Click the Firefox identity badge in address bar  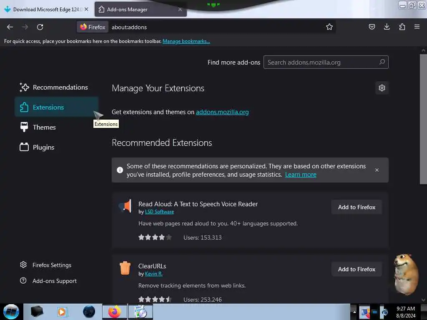click(93, 27)
